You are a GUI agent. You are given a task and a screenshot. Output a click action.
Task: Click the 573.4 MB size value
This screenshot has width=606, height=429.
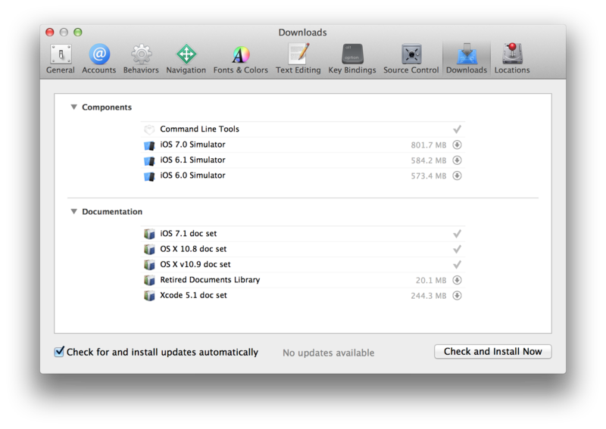click(x=428, y=176)
